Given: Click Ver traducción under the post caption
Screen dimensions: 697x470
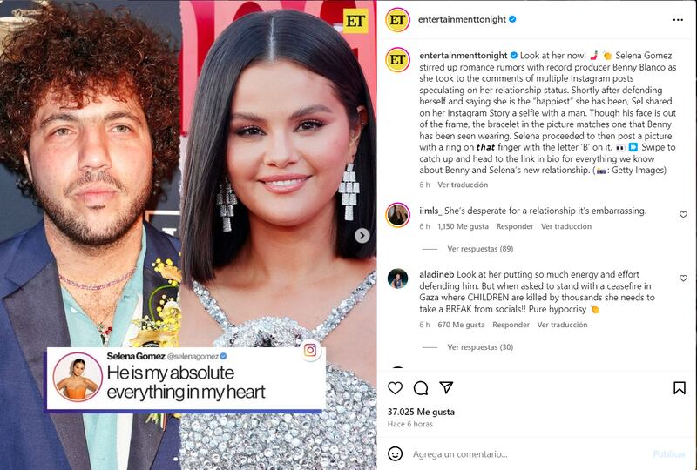Looking at the screenshot, I should (463, 185).
